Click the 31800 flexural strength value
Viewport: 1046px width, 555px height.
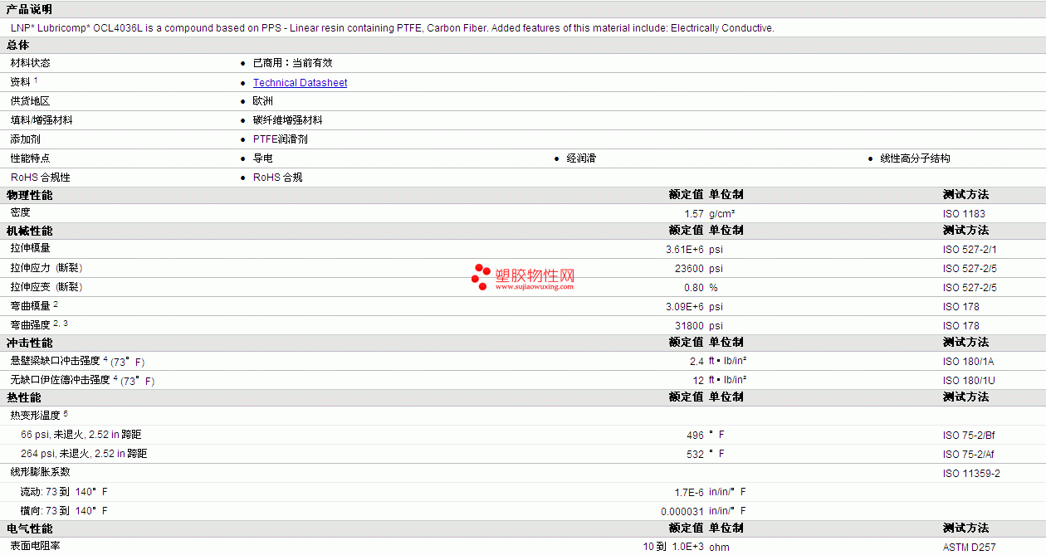[689, 326]
